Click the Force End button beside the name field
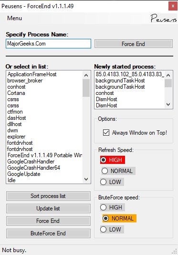The height and width of the screenshot is (255, 178). pyautogui.click(x=134, y=44)
